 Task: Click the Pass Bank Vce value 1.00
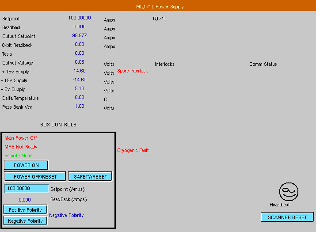point(80,106)
